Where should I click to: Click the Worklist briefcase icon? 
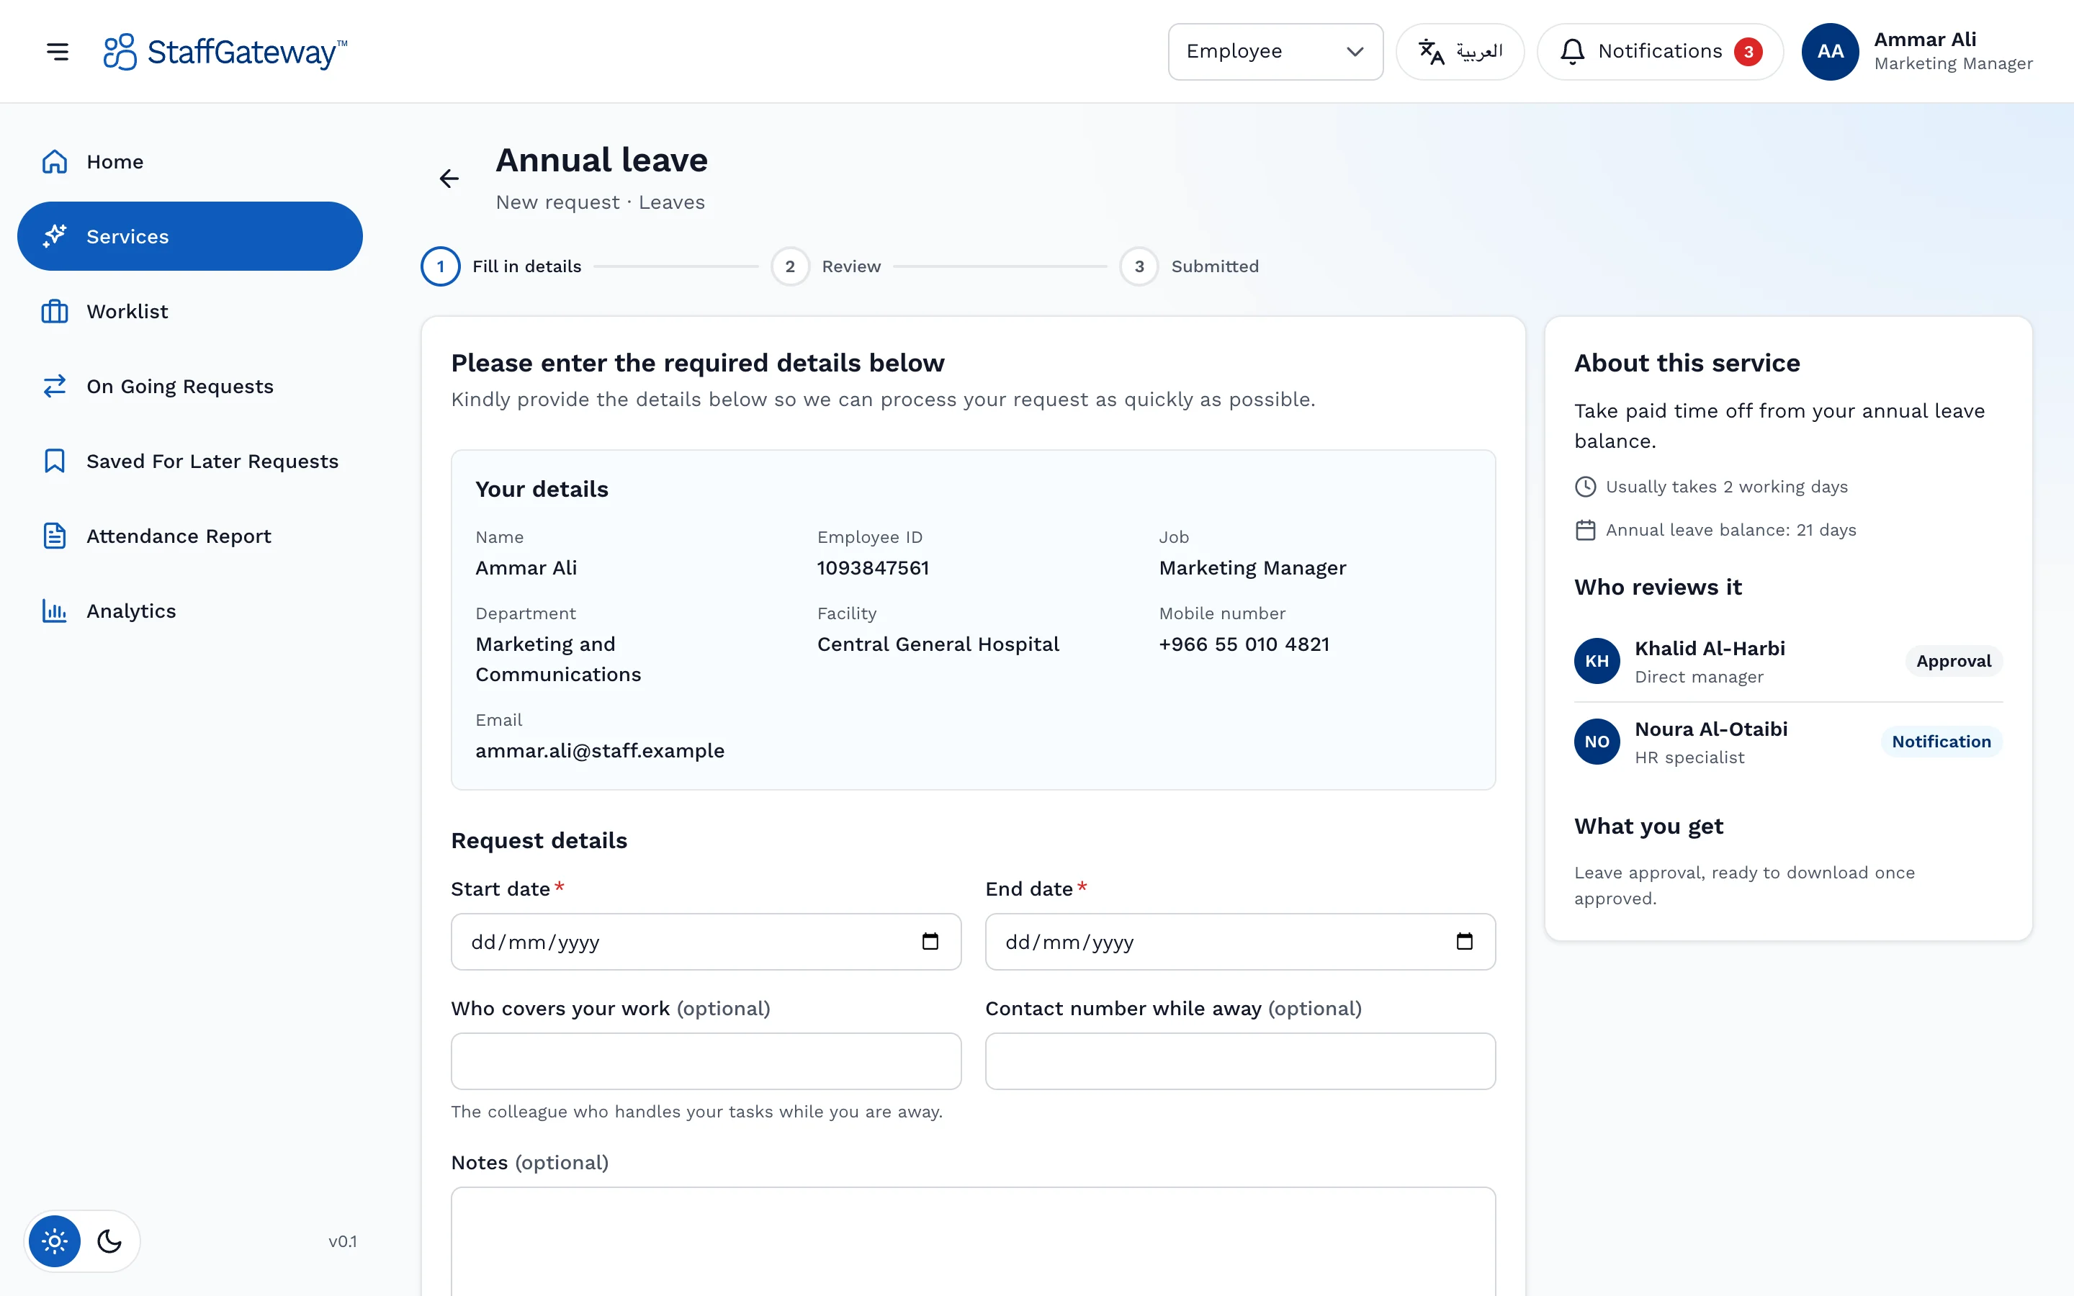(x=55, y=311)
